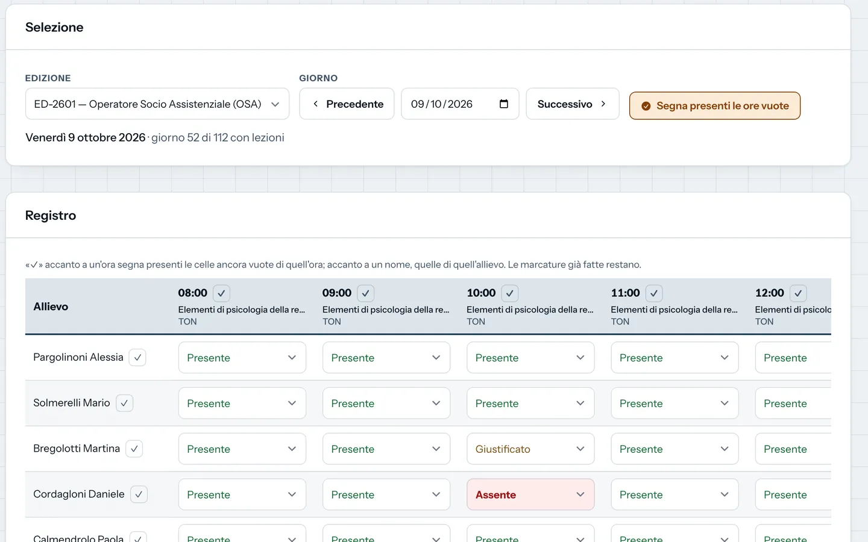Open Solmerelli Mario 09:00 attendance dropdown
Screen dimensions: 868x542
pyautogui.click(x=386, y=403)
